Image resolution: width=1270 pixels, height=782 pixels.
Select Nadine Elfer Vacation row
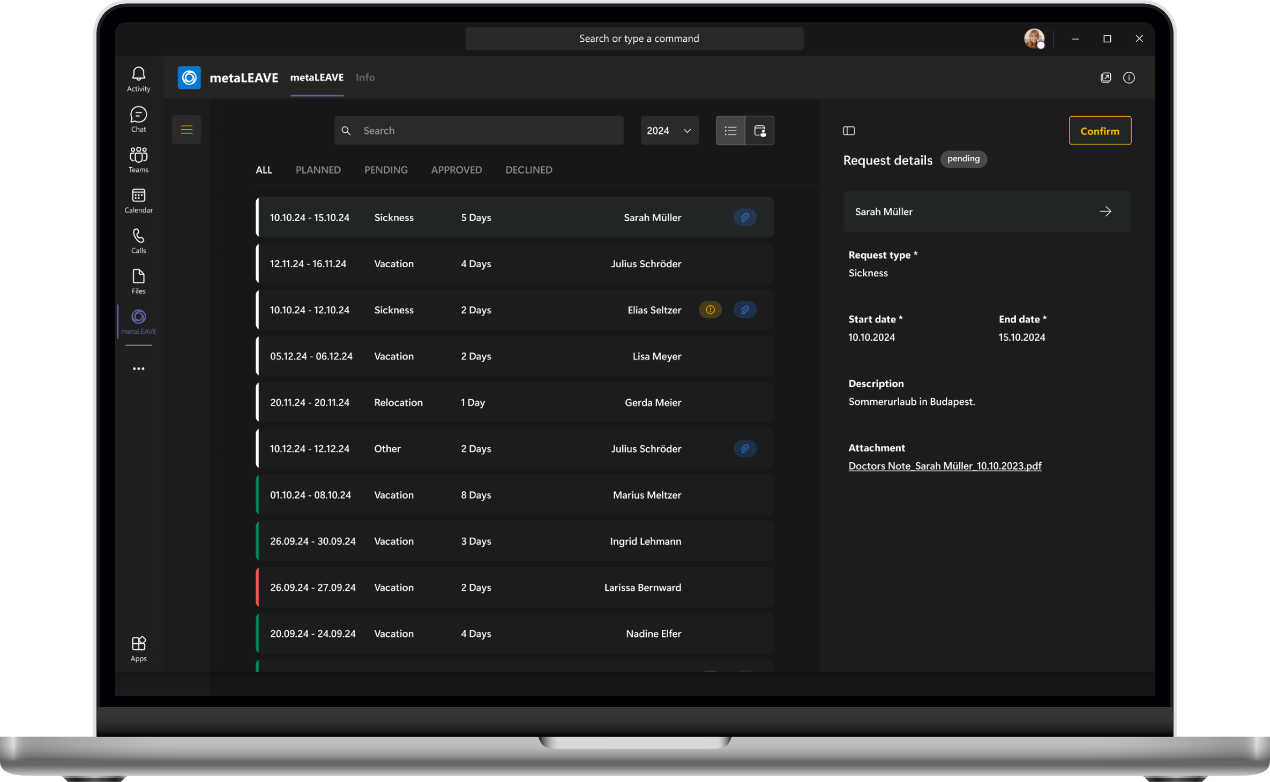point(514,634)
